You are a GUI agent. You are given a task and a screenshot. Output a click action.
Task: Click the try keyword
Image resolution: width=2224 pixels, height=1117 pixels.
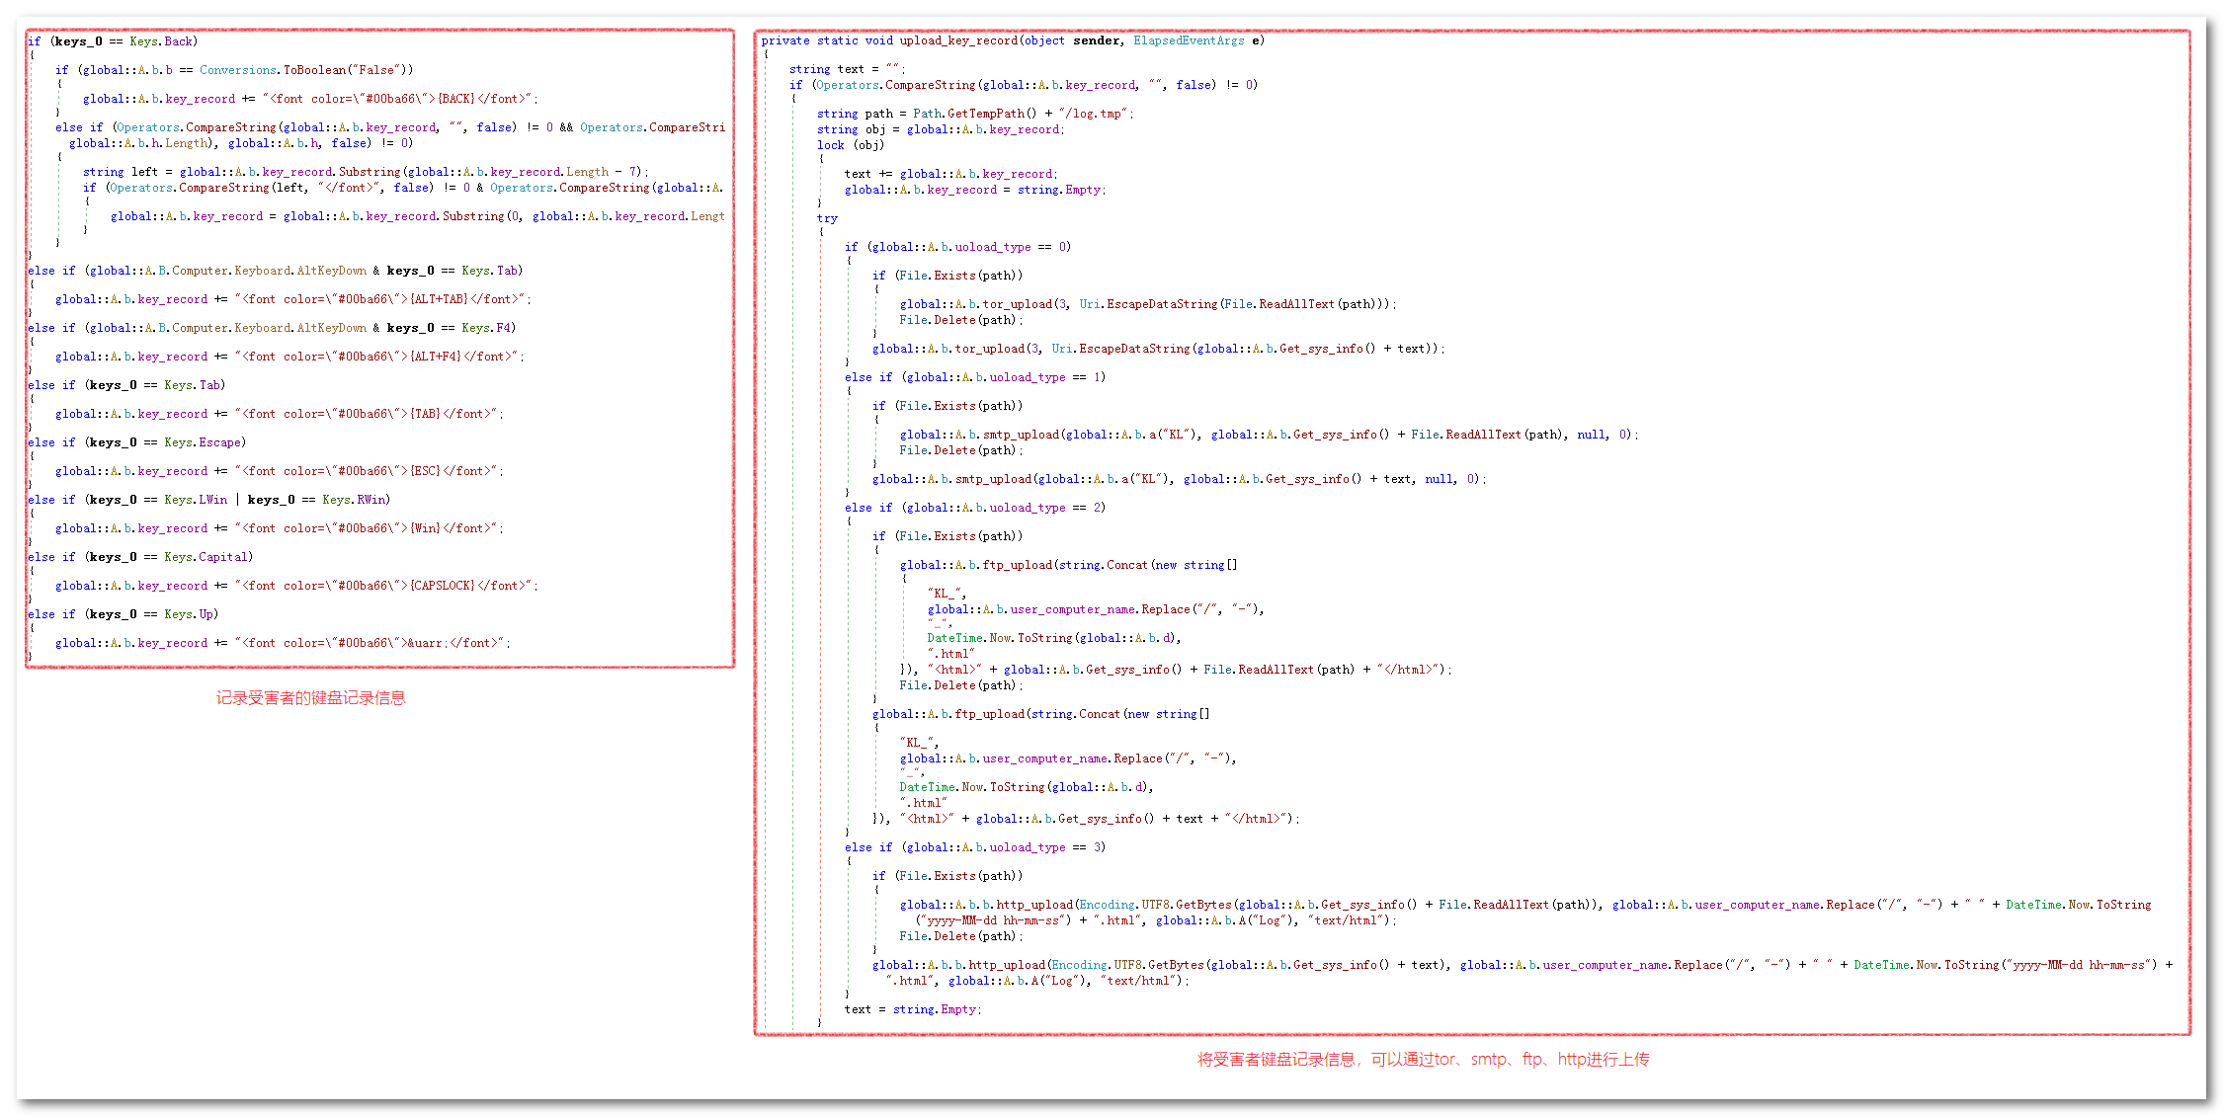click(x=827, y=218)
